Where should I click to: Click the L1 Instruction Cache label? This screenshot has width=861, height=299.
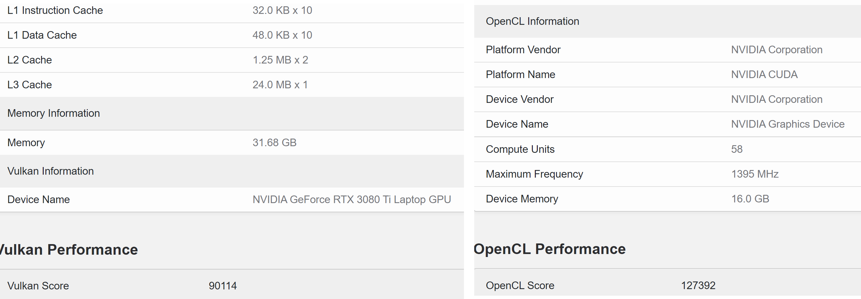tap(55, 10)
